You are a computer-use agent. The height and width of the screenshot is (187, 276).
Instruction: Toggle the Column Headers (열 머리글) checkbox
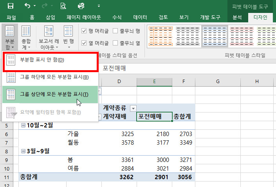(84, 43)
